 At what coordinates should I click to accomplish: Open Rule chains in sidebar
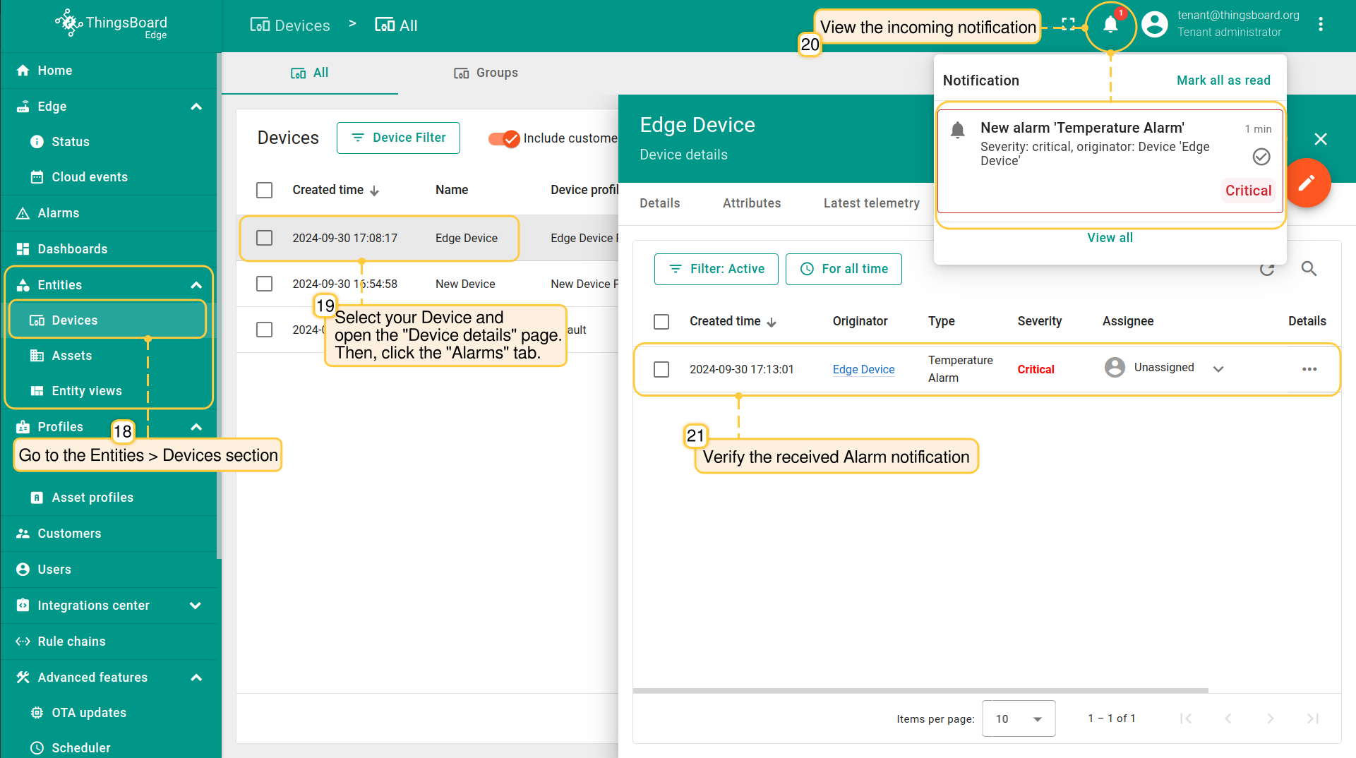click(x=71, y=642)
